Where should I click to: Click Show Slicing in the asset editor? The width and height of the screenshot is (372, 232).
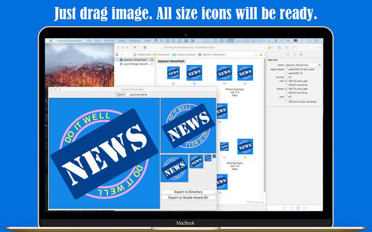click(255, 202)
